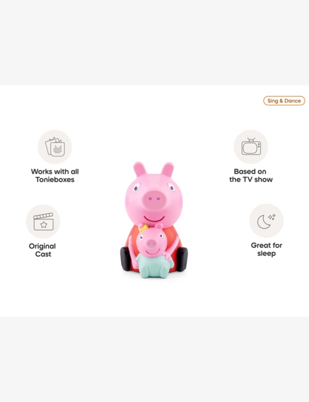Click the 'Great for sleep' caption
309x402 pixels.
pos(267,249)
